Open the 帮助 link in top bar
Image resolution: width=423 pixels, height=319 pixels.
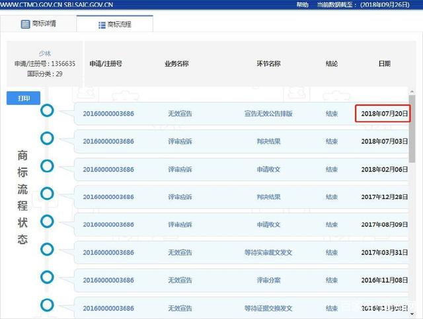[302, 4]
